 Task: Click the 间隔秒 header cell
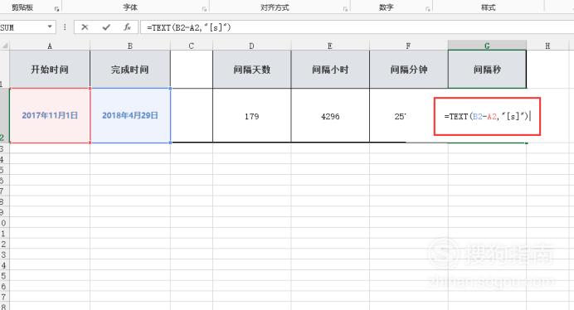(487, 69)
